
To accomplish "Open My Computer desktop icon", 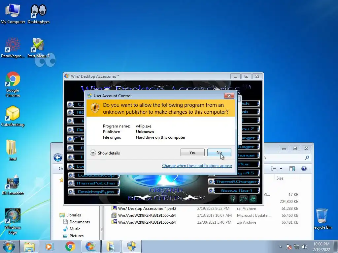I will coord(13,13).
